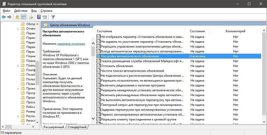The height and width of the screenshot is (135, 267).
Task: Expand the 'Прово' tree folder chevron
Action: 18,88
